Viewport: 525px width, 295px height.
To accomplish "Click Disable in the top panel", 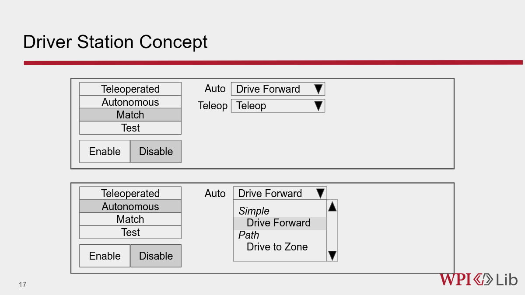I will [156, 151].
